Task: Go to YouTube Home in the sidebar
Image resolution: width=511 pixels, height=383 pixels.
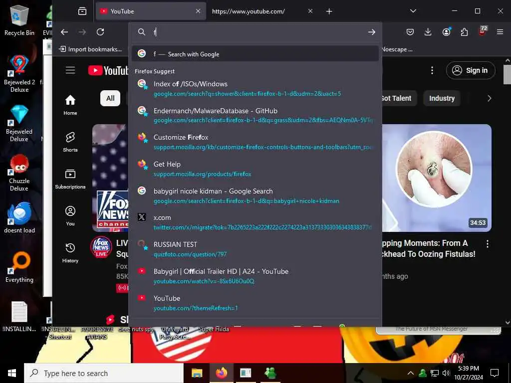Action: click(x=70, y=105)
